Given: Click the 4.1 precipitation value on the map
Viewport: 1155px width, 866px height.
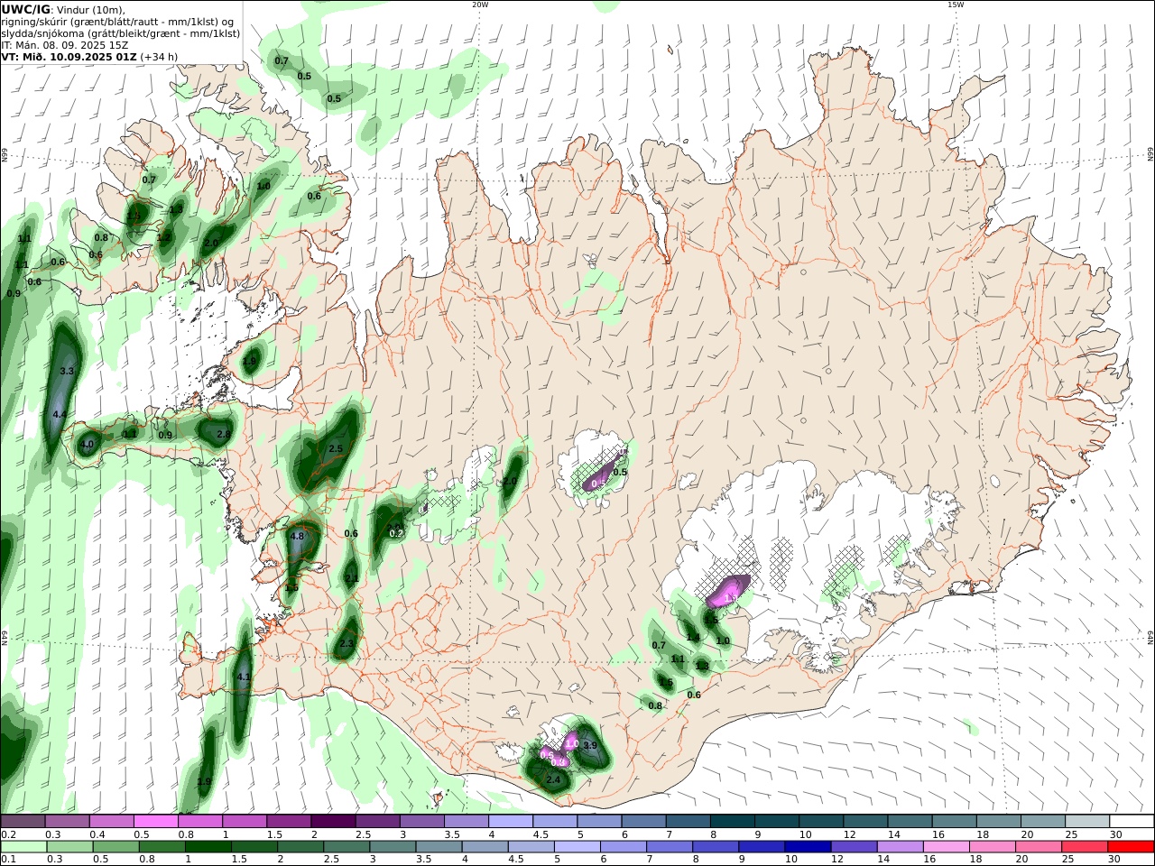Looking at the screenshot, I should 243,677.
